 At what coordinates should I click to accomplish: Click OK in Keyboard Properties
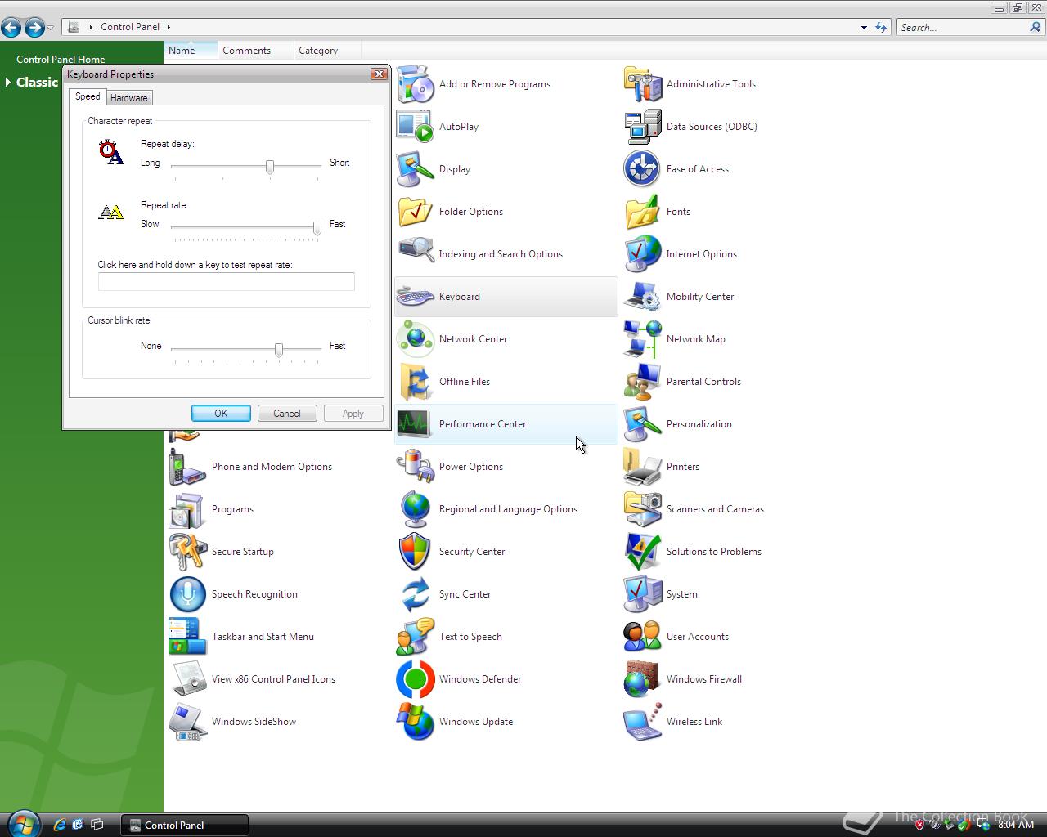(221, 414)
